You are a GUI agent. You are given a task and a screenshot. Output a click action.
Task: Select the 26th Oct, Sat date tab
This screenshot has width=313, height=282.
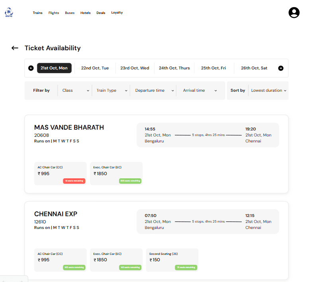click(x=254, y=68)
